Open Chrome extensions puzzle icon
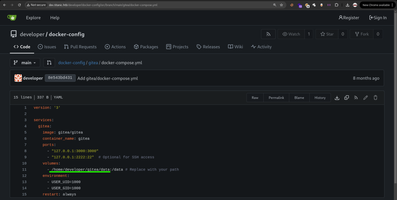Viewport: 397px width, 200px height. click(336, 5)
